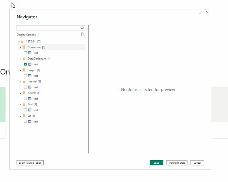Screen dimensions: 228x182
Task: Collapse the DataDictionary database node
Action: pyautogui.click(x=20, y=59)
